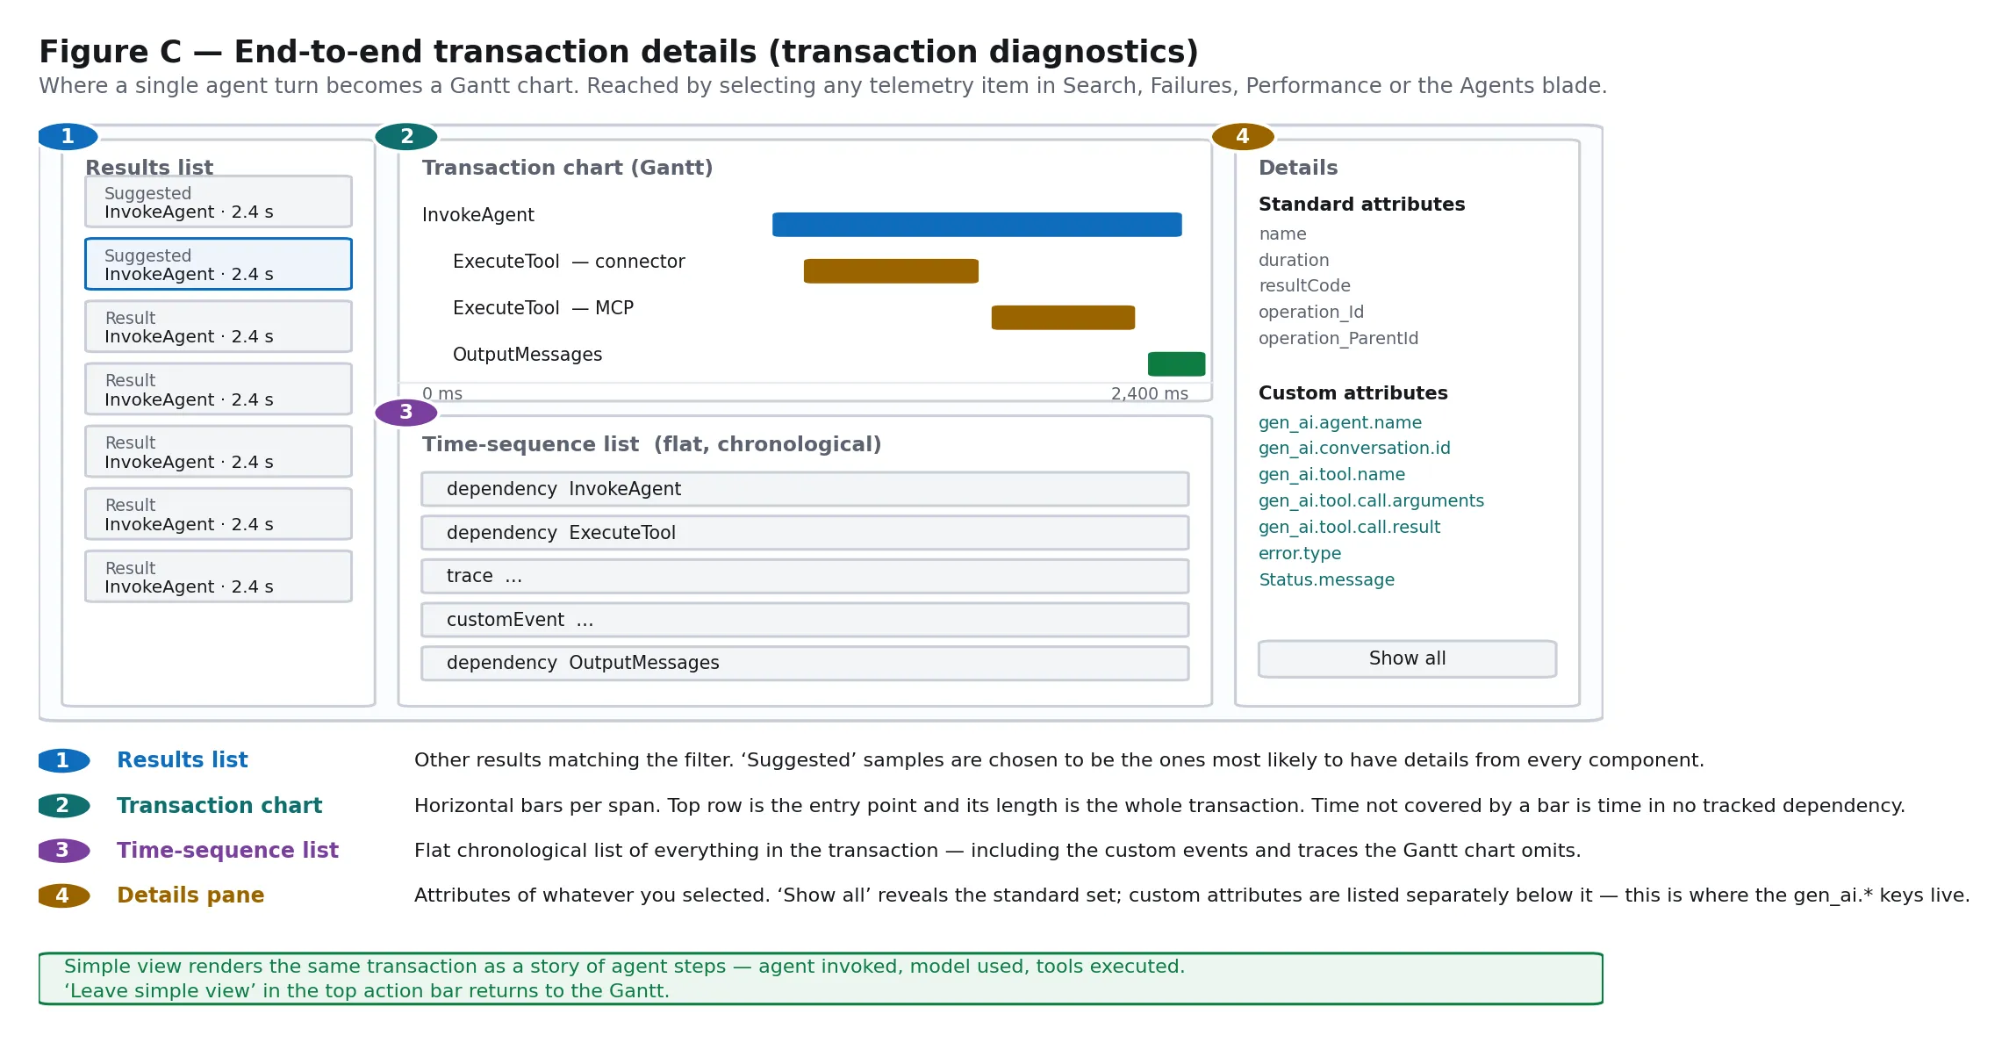Click the error.type custom attribute
This screenshot has height=1050, width=2009.
[x=1300, y=553]
